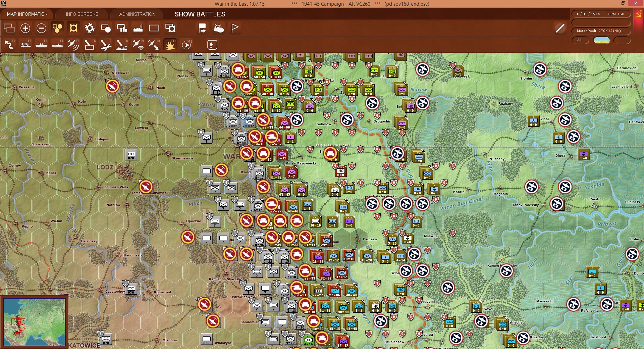
Task: Click the date and turn 168 display
Action: click(x=601, y=14)
